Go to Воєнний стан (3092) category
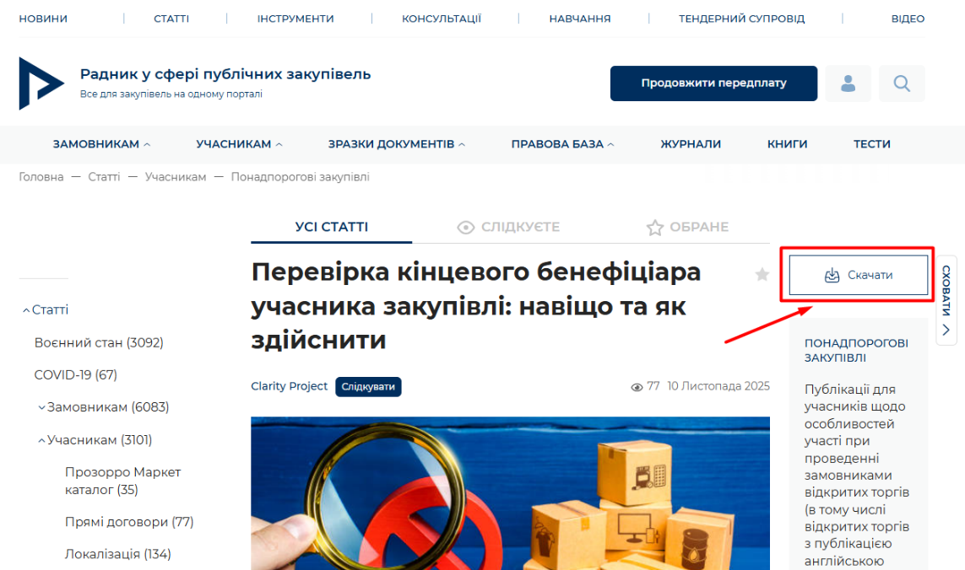The height and width of the screenshot is (570, 965). click(99, 342)
